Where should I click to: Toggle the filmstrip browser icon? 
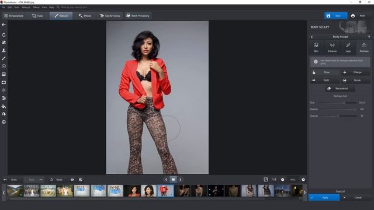pos(173,180)
